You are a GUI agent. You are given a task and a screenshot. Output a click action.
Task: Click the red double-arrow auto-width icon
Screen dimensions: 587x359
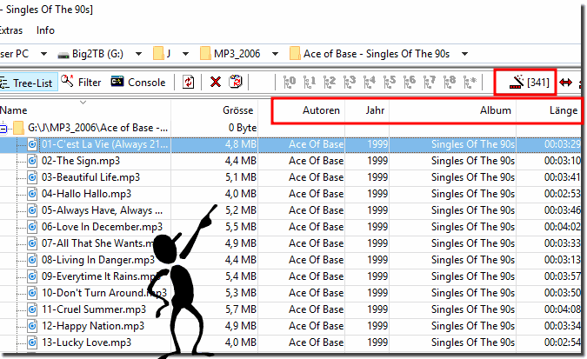[565, 83]
